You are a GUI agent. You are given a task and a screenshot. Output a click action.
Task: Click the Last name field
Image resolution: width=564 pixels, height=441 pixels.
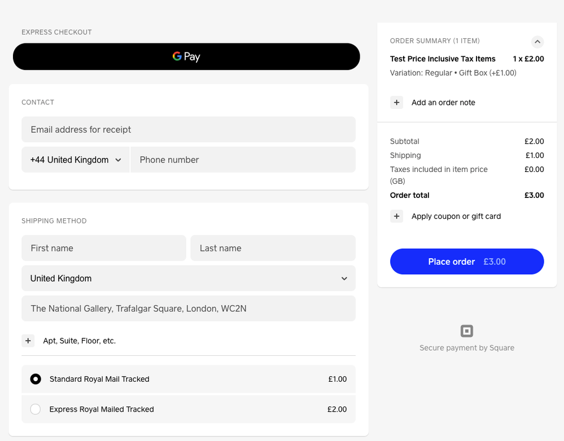[x=273, y=248]
